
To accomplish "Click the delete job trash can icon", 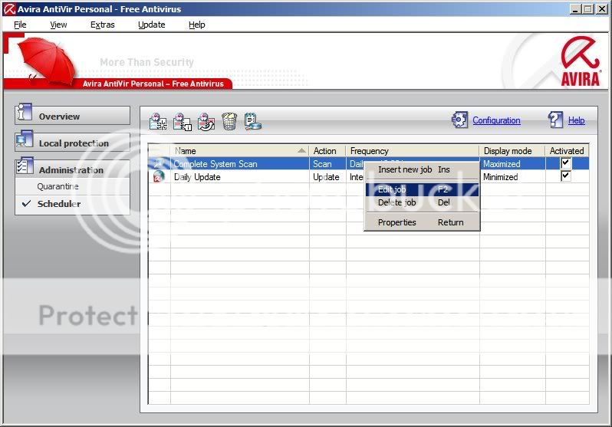I will [229, 121].
